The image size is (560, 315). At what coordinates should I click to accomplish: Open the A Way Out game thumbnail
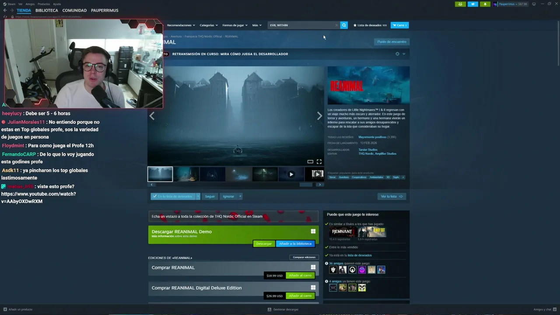372,232
